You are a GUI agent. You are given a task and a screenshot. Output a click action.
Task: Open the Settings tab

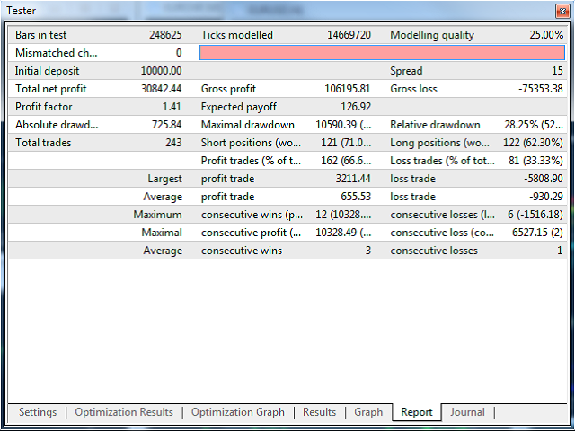[x=38, y=412]
